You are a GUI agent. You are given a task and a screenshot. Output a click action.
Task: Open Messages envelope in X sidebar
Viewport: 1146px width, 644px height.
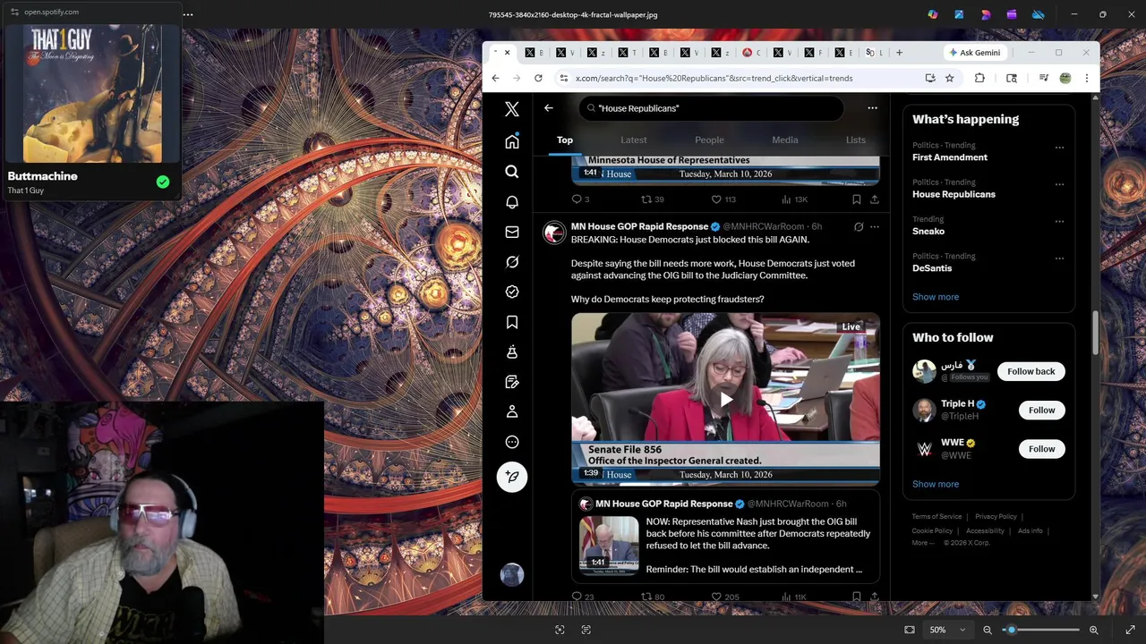(x=512, y=232)
